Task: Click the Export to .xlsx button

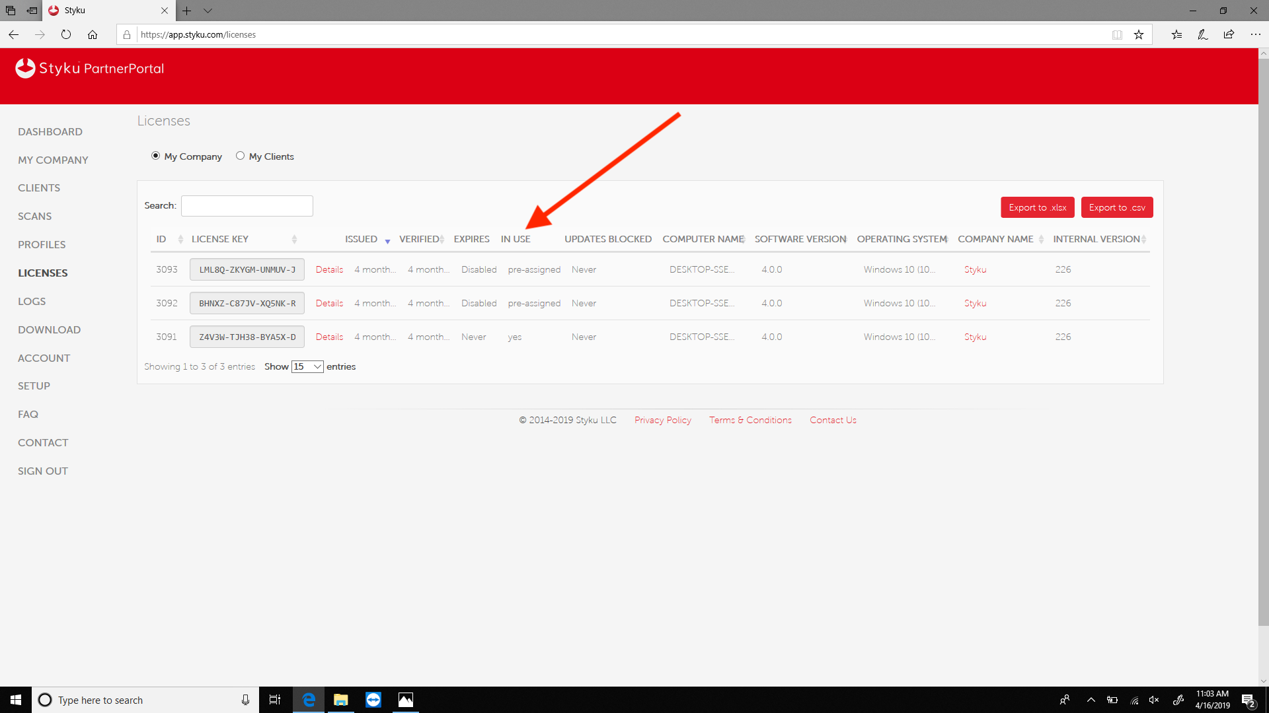Action: pos(1037,207)
